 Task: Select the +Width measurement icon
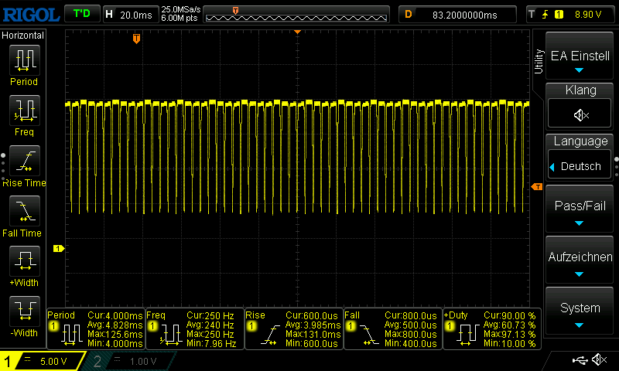click(x=23, y=260)
